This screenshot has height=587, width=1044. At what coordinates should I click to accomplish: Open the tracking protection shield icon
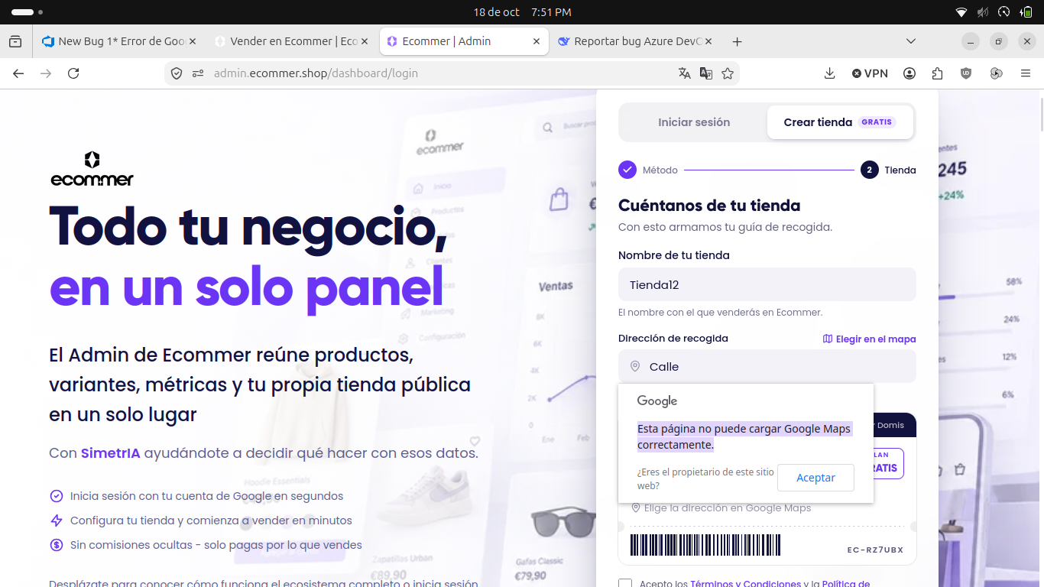click(x=177, y=73)
